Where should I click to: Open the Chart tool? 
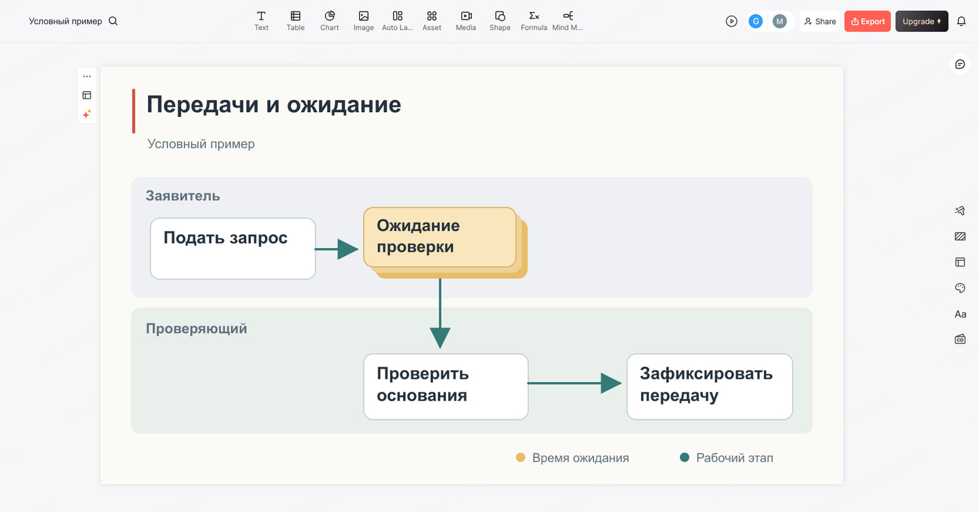click(x=330, y=21)
